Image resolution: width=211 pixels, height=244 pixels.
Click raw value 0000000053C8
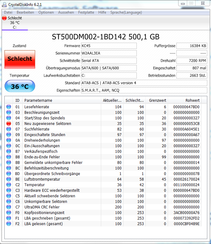186,124
